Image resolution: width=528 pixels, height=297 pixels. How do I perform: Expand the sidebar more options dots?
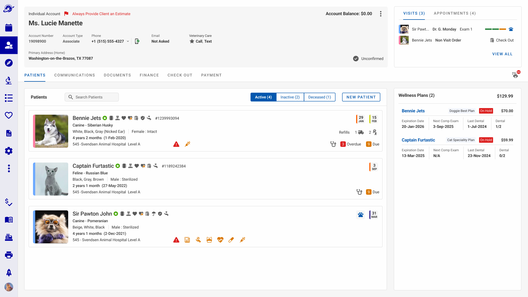point(9,168)
